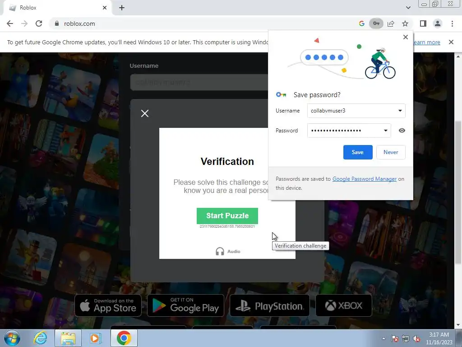Show hidden system tray icons
The width and height of the screenshot is (462, 347).
tap(383, 338)
